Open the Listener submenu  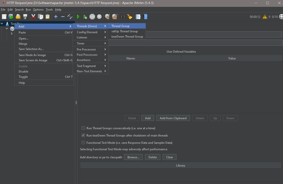90,37
